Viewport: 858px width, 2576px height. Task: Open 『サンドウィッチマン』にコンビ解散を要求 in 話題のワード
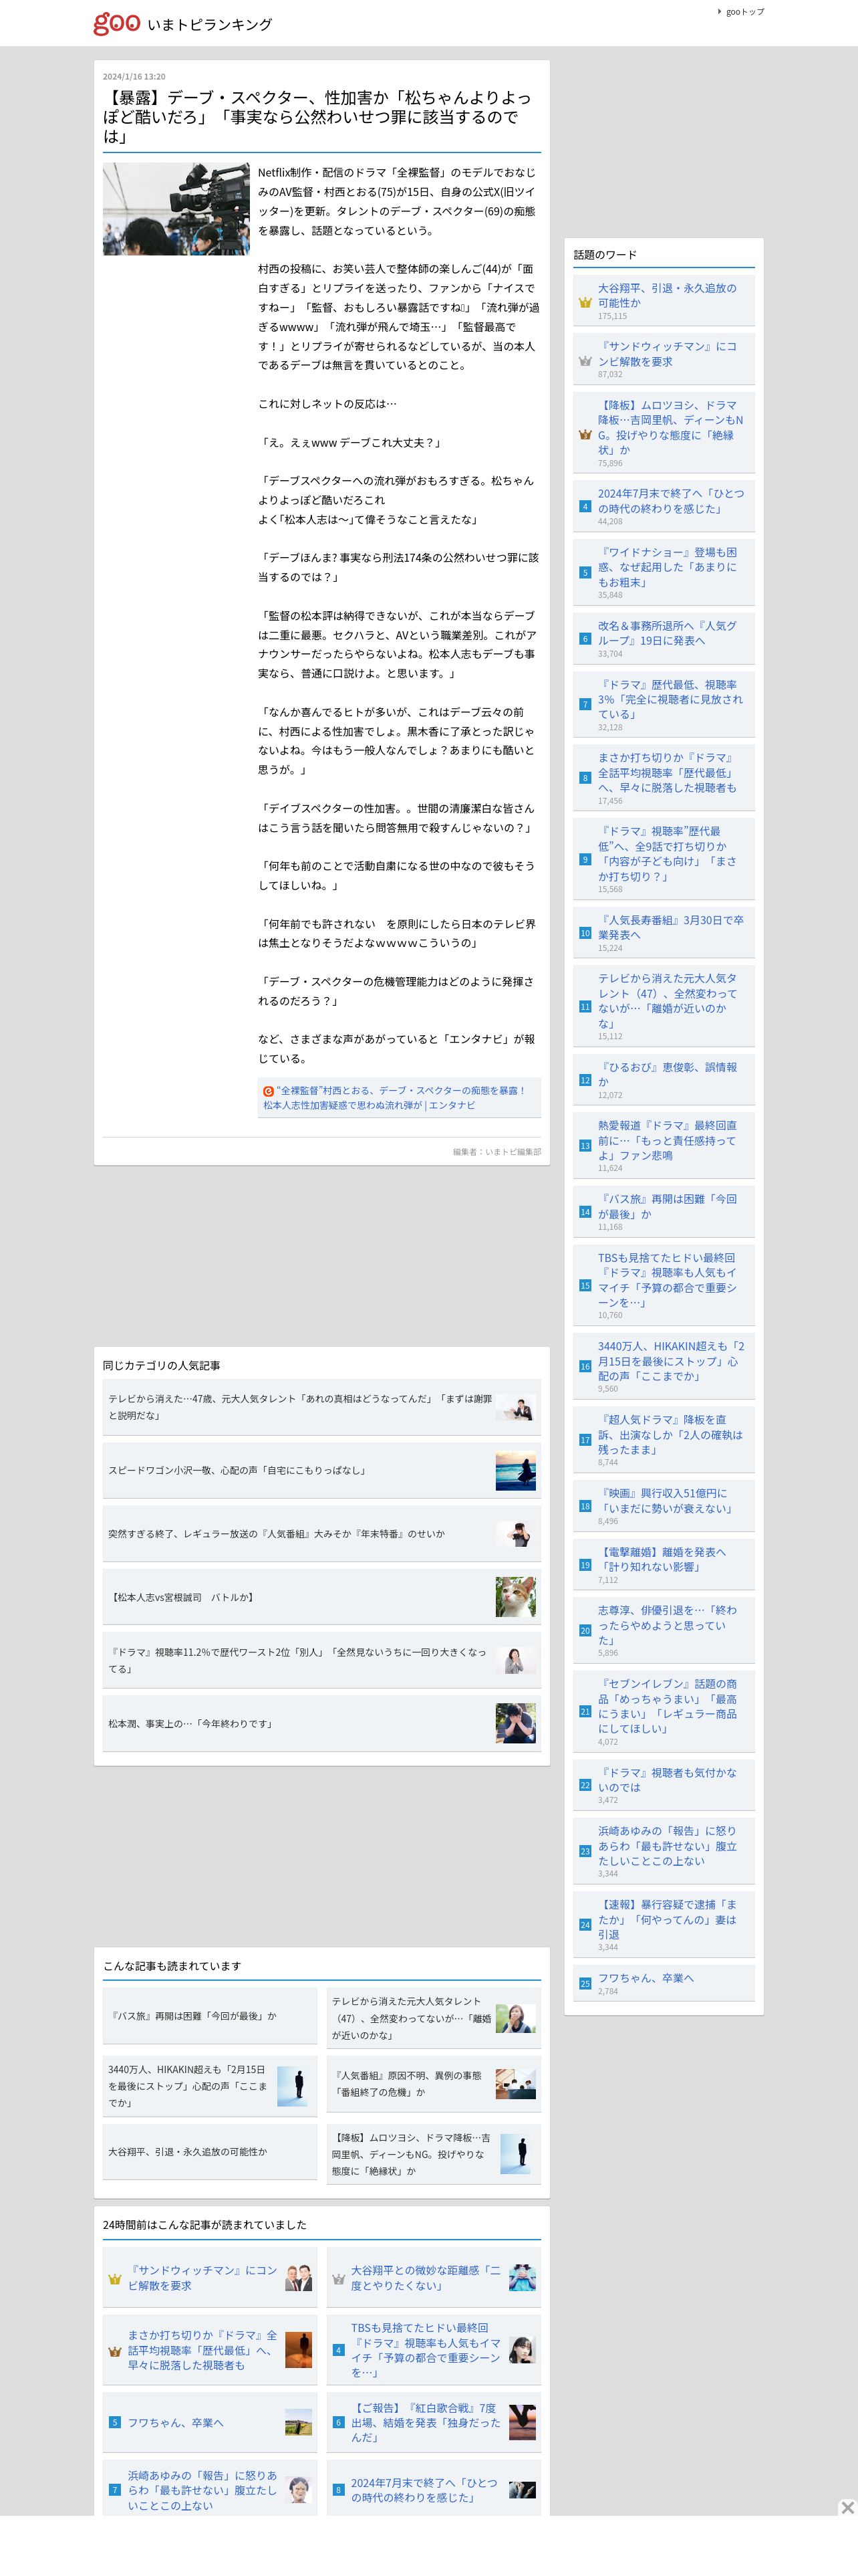coord(666,354)
